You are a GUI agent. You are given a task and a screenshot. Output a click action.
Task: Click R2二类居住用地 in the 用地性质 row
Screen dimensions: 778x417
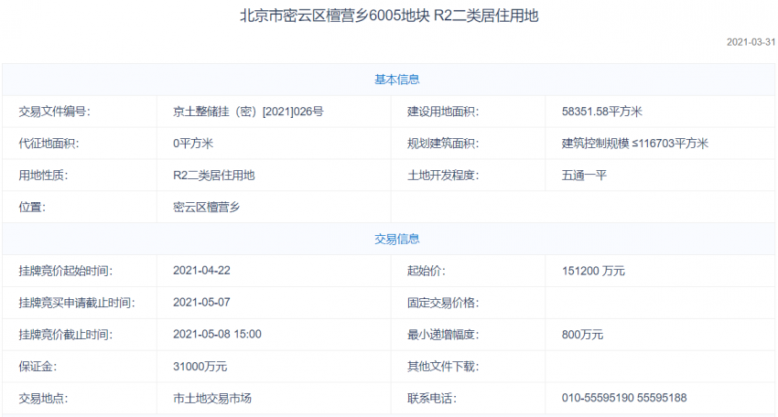[214, 175]
